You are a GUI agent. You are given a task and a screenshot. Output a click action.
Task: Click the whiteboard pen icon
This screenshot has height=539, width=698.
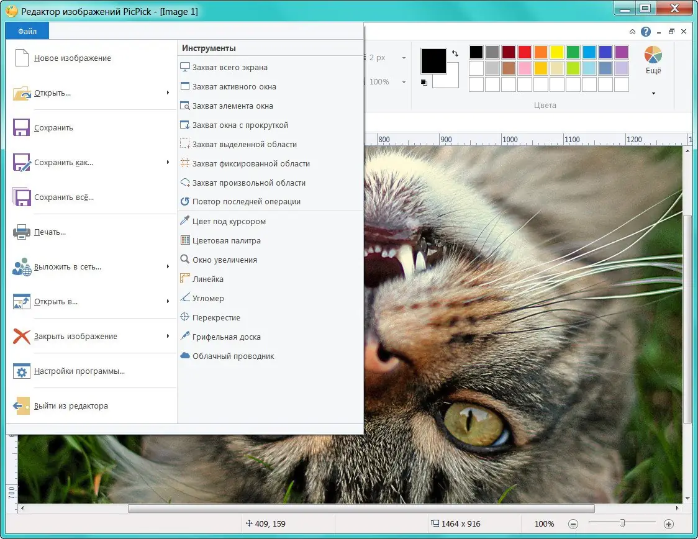184,336
